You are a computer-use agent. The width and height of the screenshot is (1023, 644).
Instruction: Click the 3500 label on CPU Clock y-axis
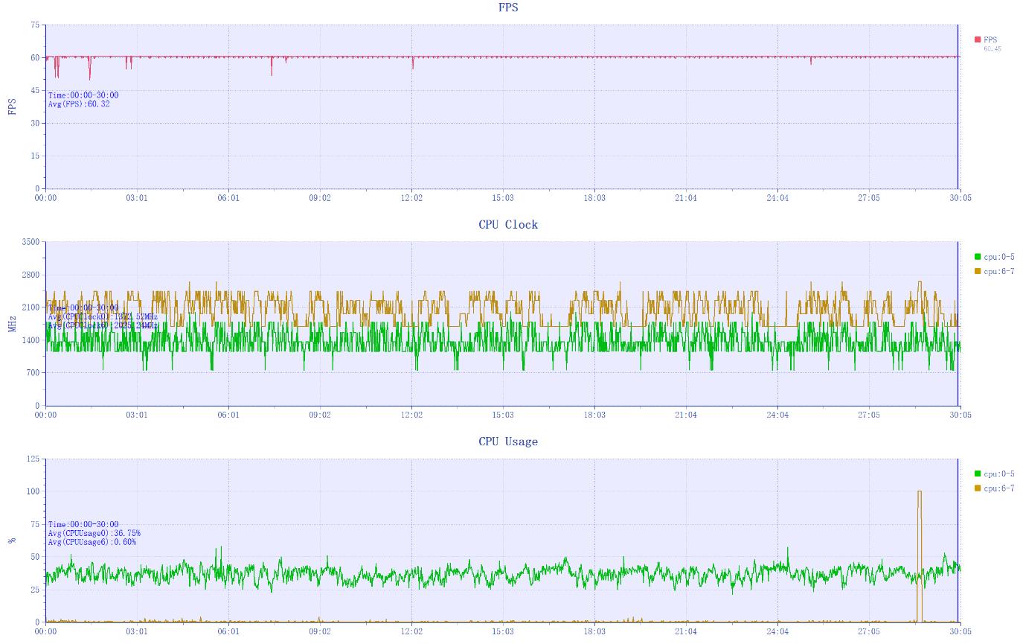click(x=31, y=243)
